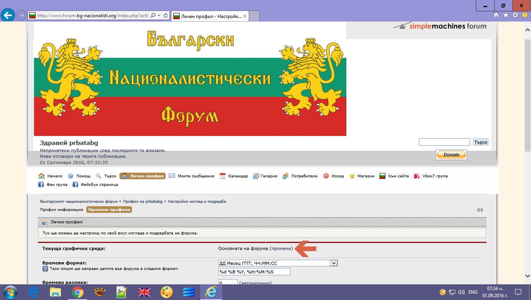Open Към сайта site link
This screenshot has width=531, height=300.
point(394,176)
